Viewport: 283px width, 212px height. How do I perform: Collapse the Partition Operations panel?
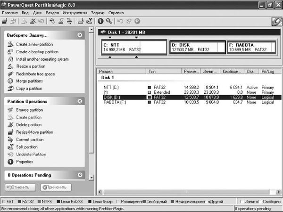(80, 101)
